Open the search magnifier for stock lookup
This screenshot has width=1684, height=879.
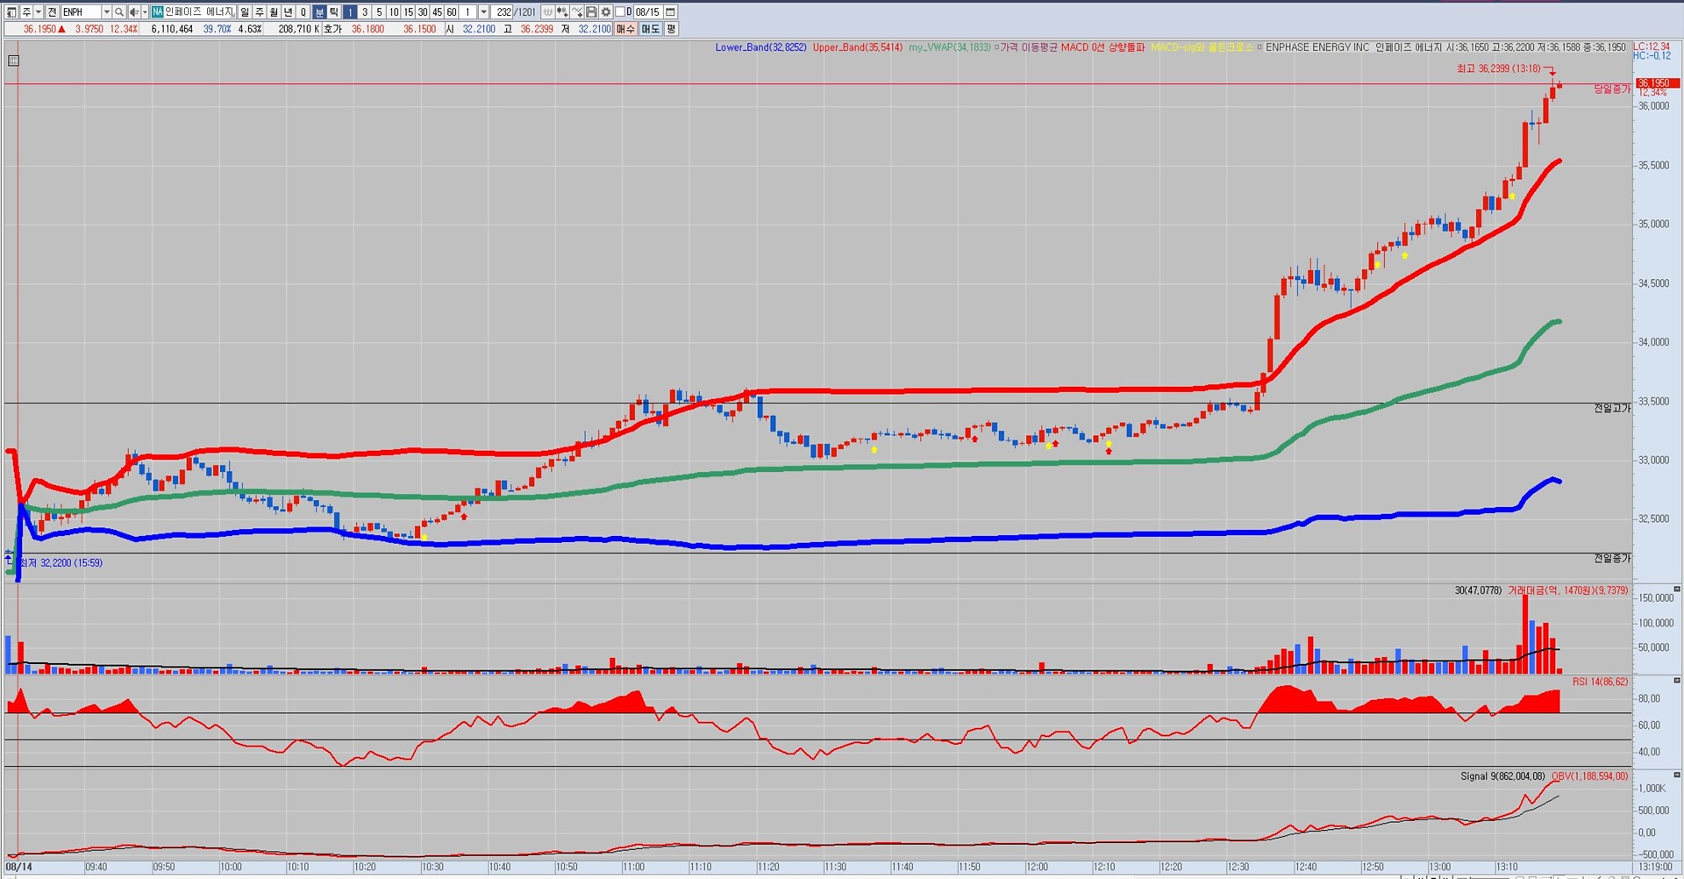point(119,12)
